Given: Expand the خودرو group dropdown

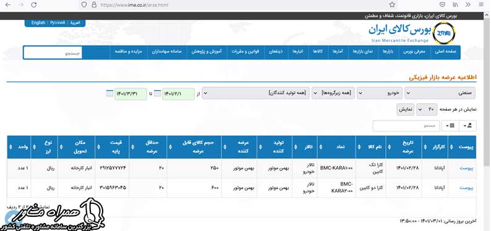Looking at the screenshot, I should pos(380,93).
